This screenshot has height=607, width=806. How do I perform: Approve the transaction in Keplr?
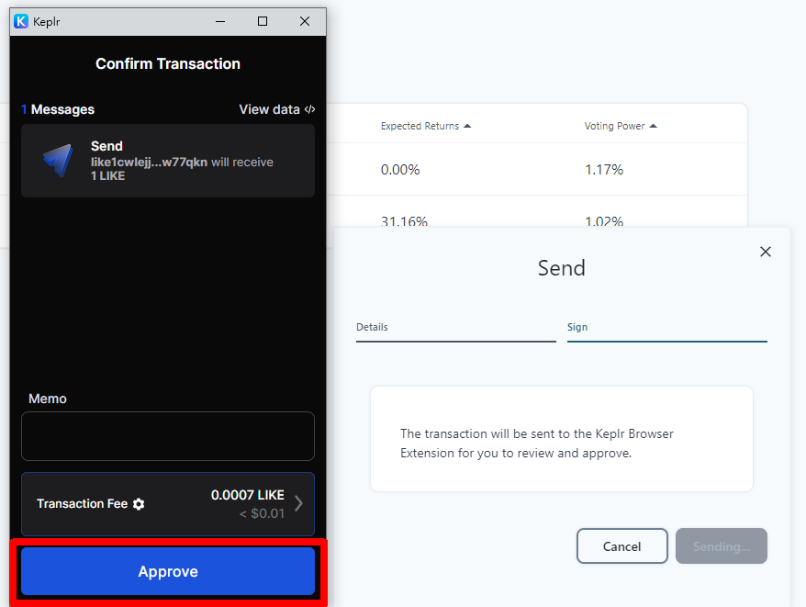click(x=168, y=571)
